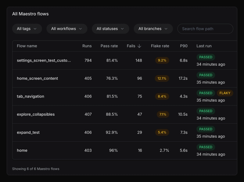Focus the Search flow path field
244x182 pixels.
[x=205, y=29]
